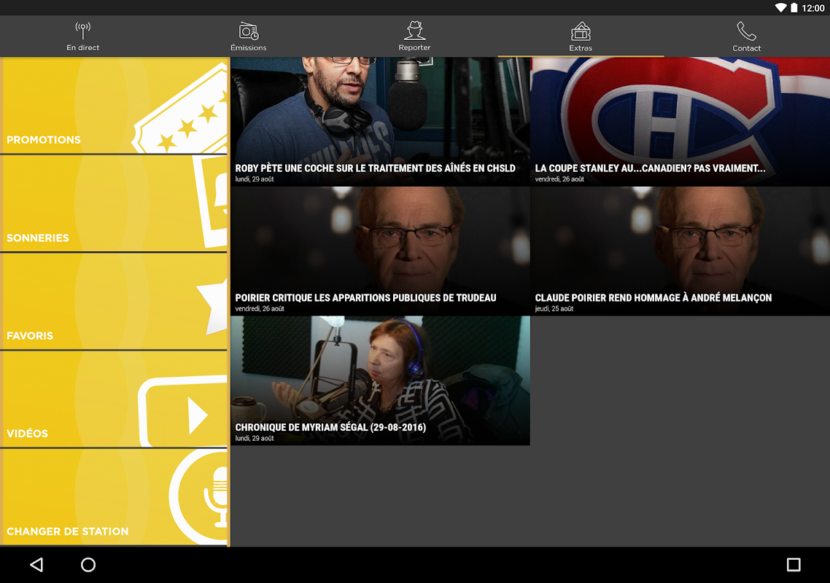The image size is (830, 583).
Task: Click the Extras tab label
Action: (x=581, y=48)
